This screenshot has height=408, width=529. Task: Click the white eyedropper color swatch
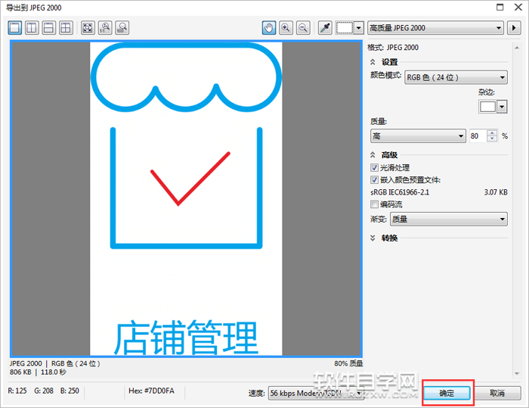click(x=345, y=28)
